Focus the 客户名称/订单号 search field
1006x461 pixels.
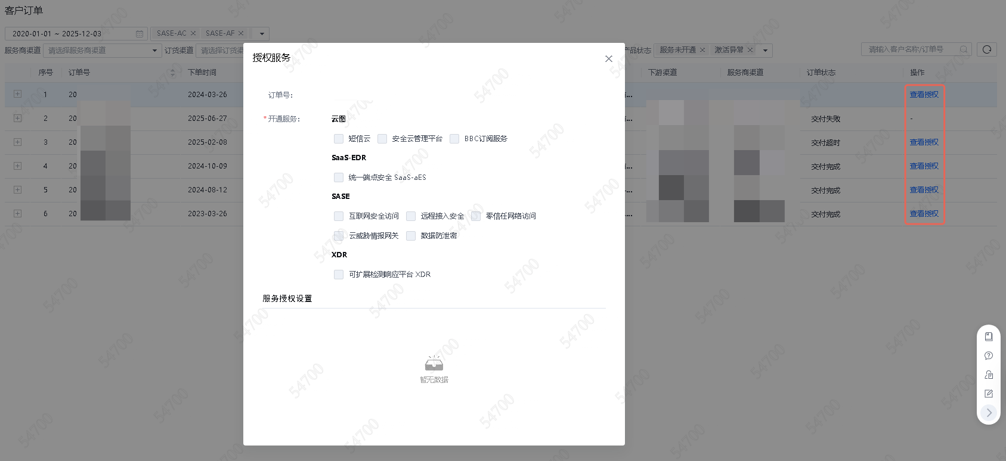point(917,49)
